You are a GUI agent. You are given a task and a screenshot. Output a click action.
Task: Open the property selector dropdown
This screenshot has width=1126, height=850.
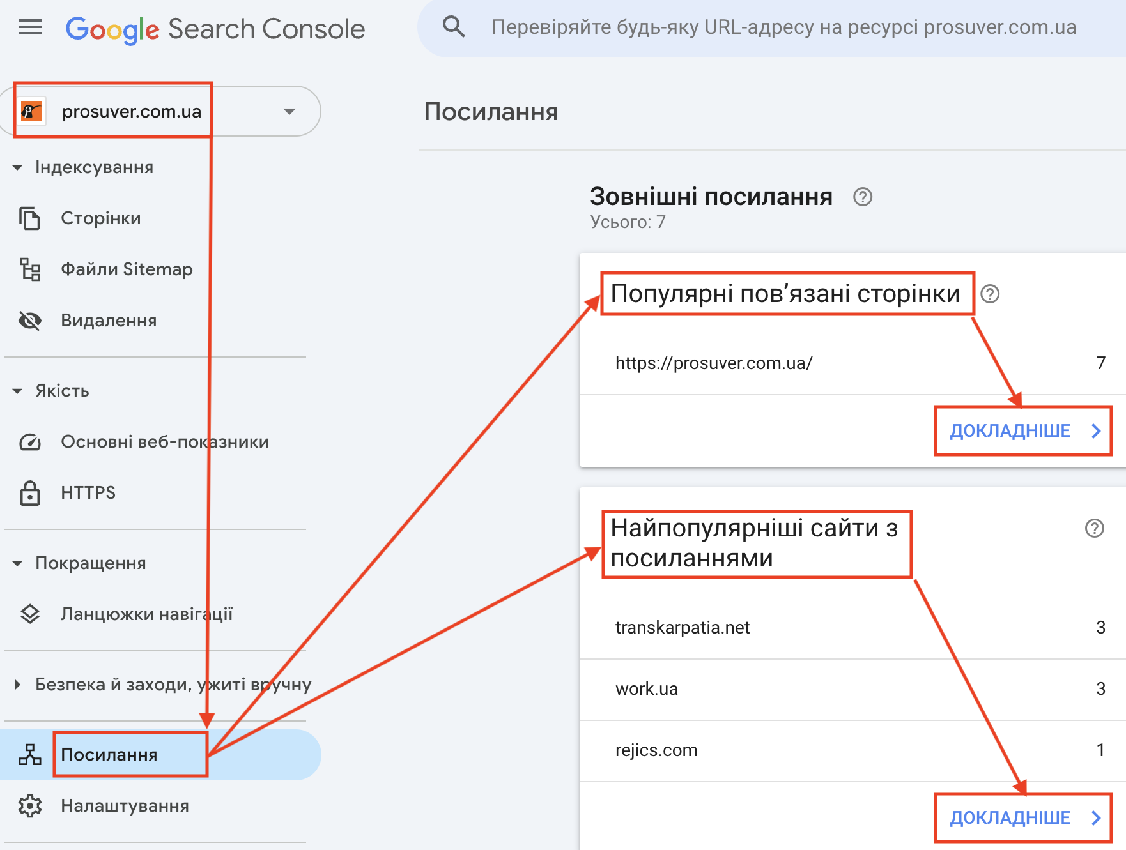point(291,110)
